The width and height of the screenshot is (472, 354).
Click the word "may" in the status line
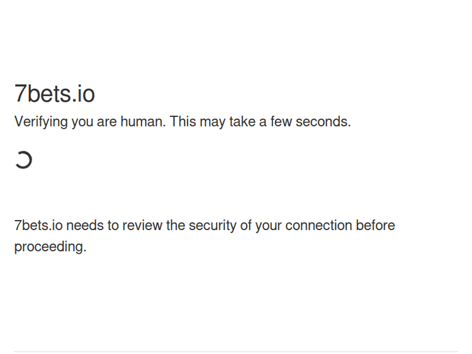(214, 122)
